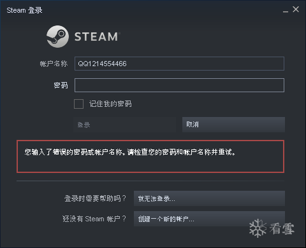Screen dimensions: 306x248
Task: Focus the empty 密码 password field
Action: [179, 85]
